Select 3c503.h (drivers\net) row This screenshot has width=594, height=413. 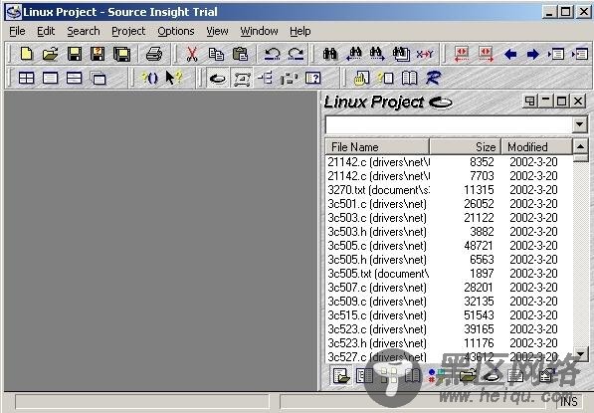point(449,232)
